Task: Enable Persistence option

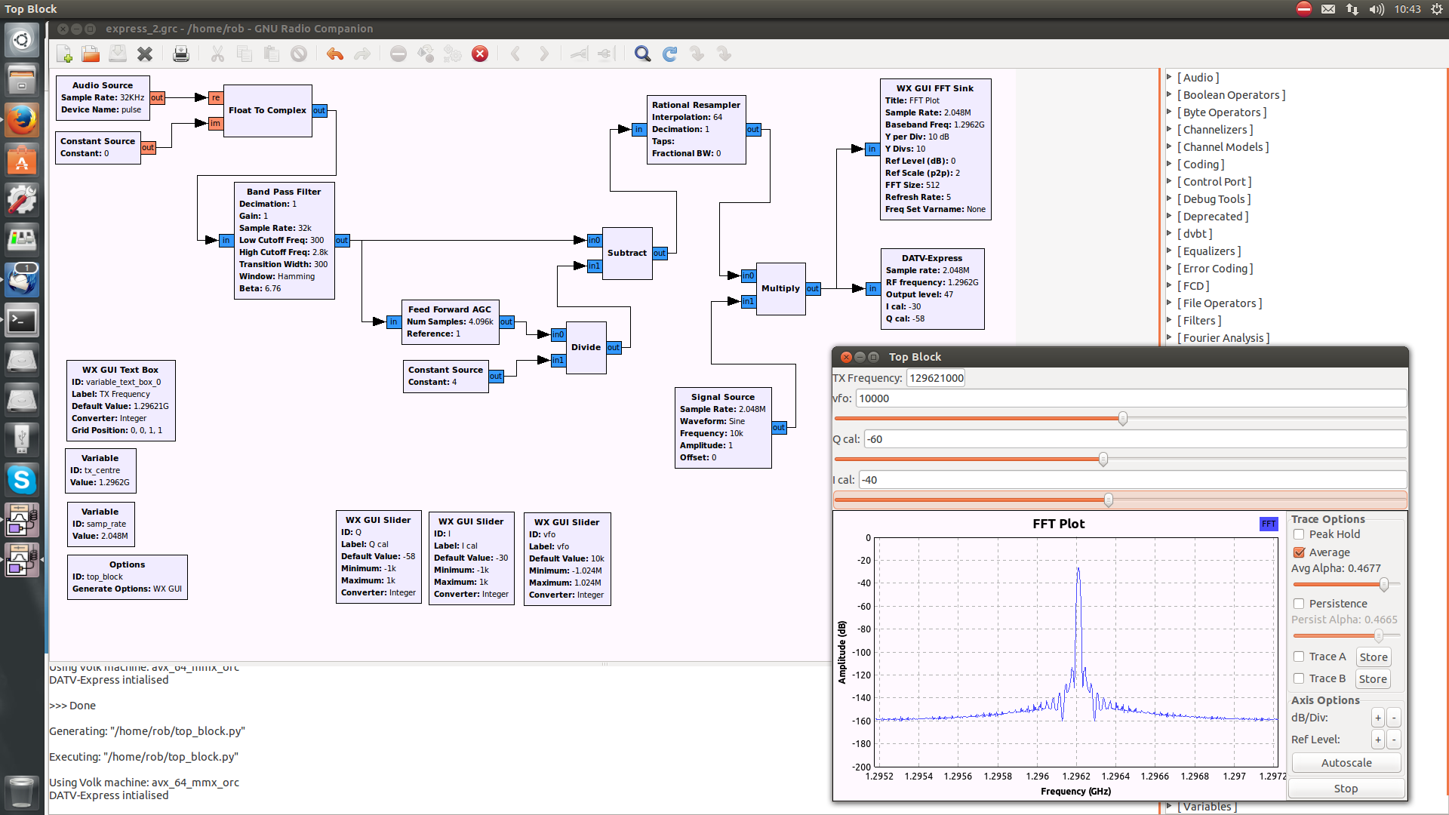Action: click(1299, 604)
